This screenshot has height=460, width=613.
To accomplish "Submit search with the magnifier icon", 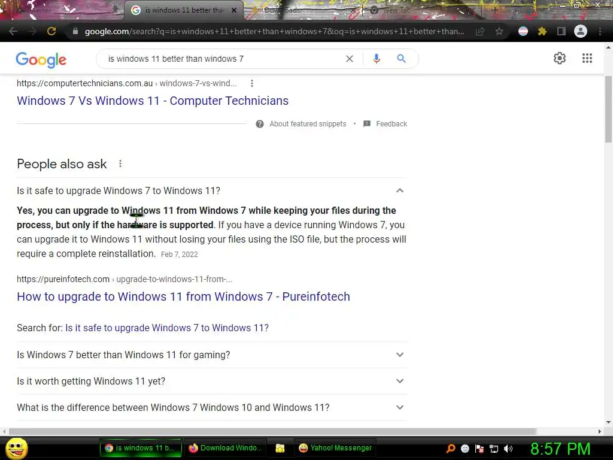I will tap(401, 59).
